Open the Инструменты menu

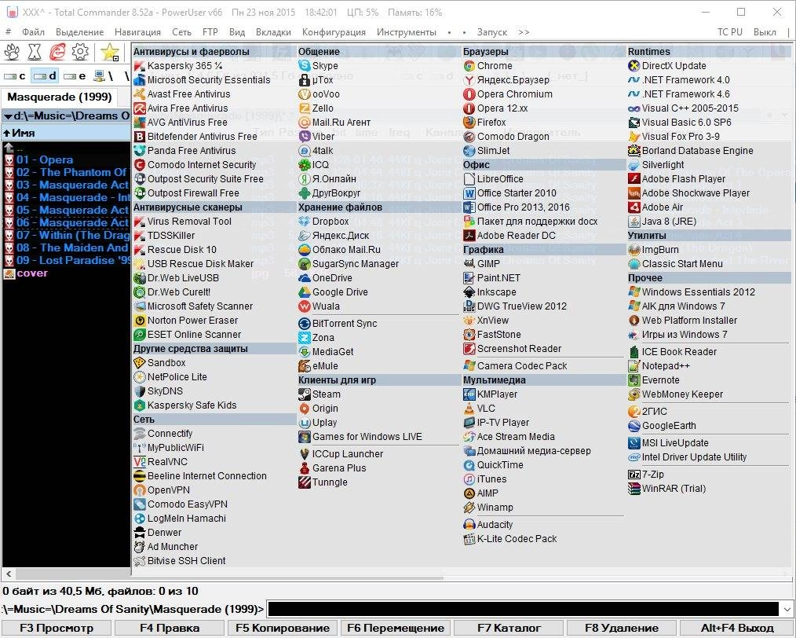[406, 32]
